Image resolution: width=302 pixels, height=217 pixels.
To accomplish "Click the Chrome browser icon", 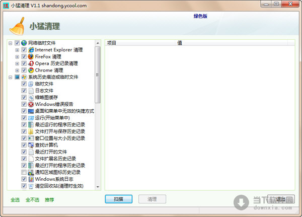I will (31, 70).
